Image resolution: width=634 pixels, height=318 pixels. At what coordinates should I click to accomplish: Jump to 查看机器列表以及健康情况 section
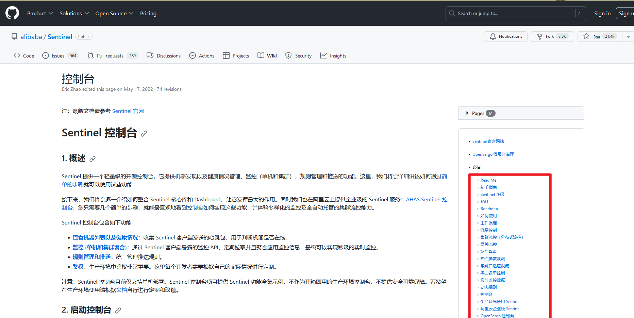(x=105, y=238)
